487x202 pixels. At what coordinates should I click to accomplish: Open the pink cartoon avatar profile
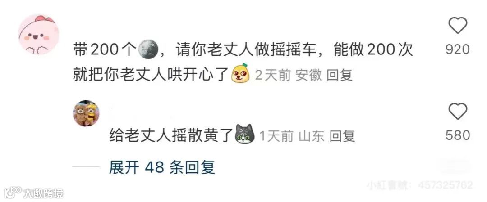[38, 34]
